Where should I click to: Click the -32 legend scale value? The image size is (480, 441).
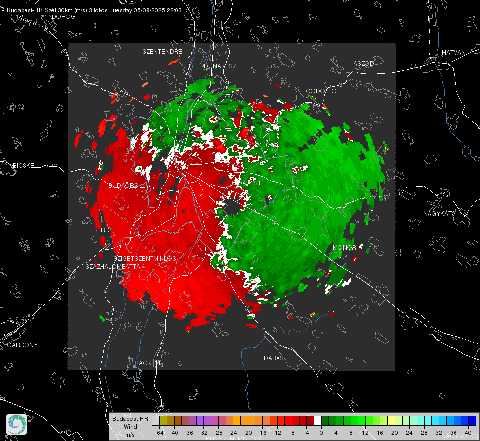(203, 433)
